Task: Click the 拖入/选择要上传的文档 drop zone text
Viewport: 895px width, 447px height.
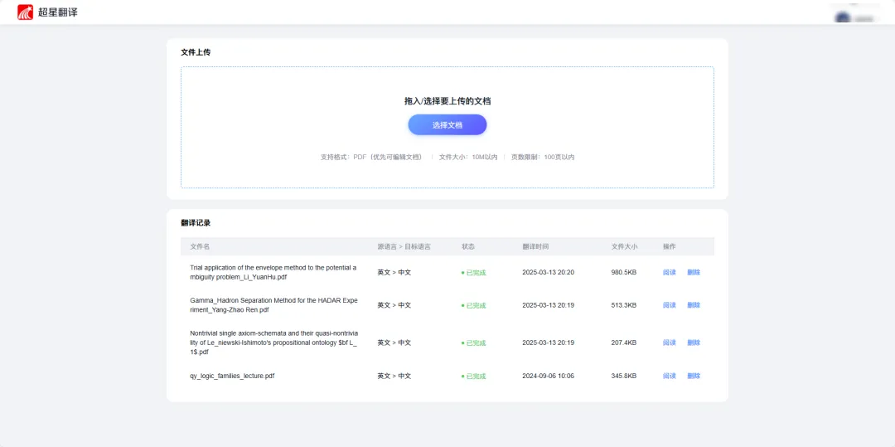Action: 447,101
